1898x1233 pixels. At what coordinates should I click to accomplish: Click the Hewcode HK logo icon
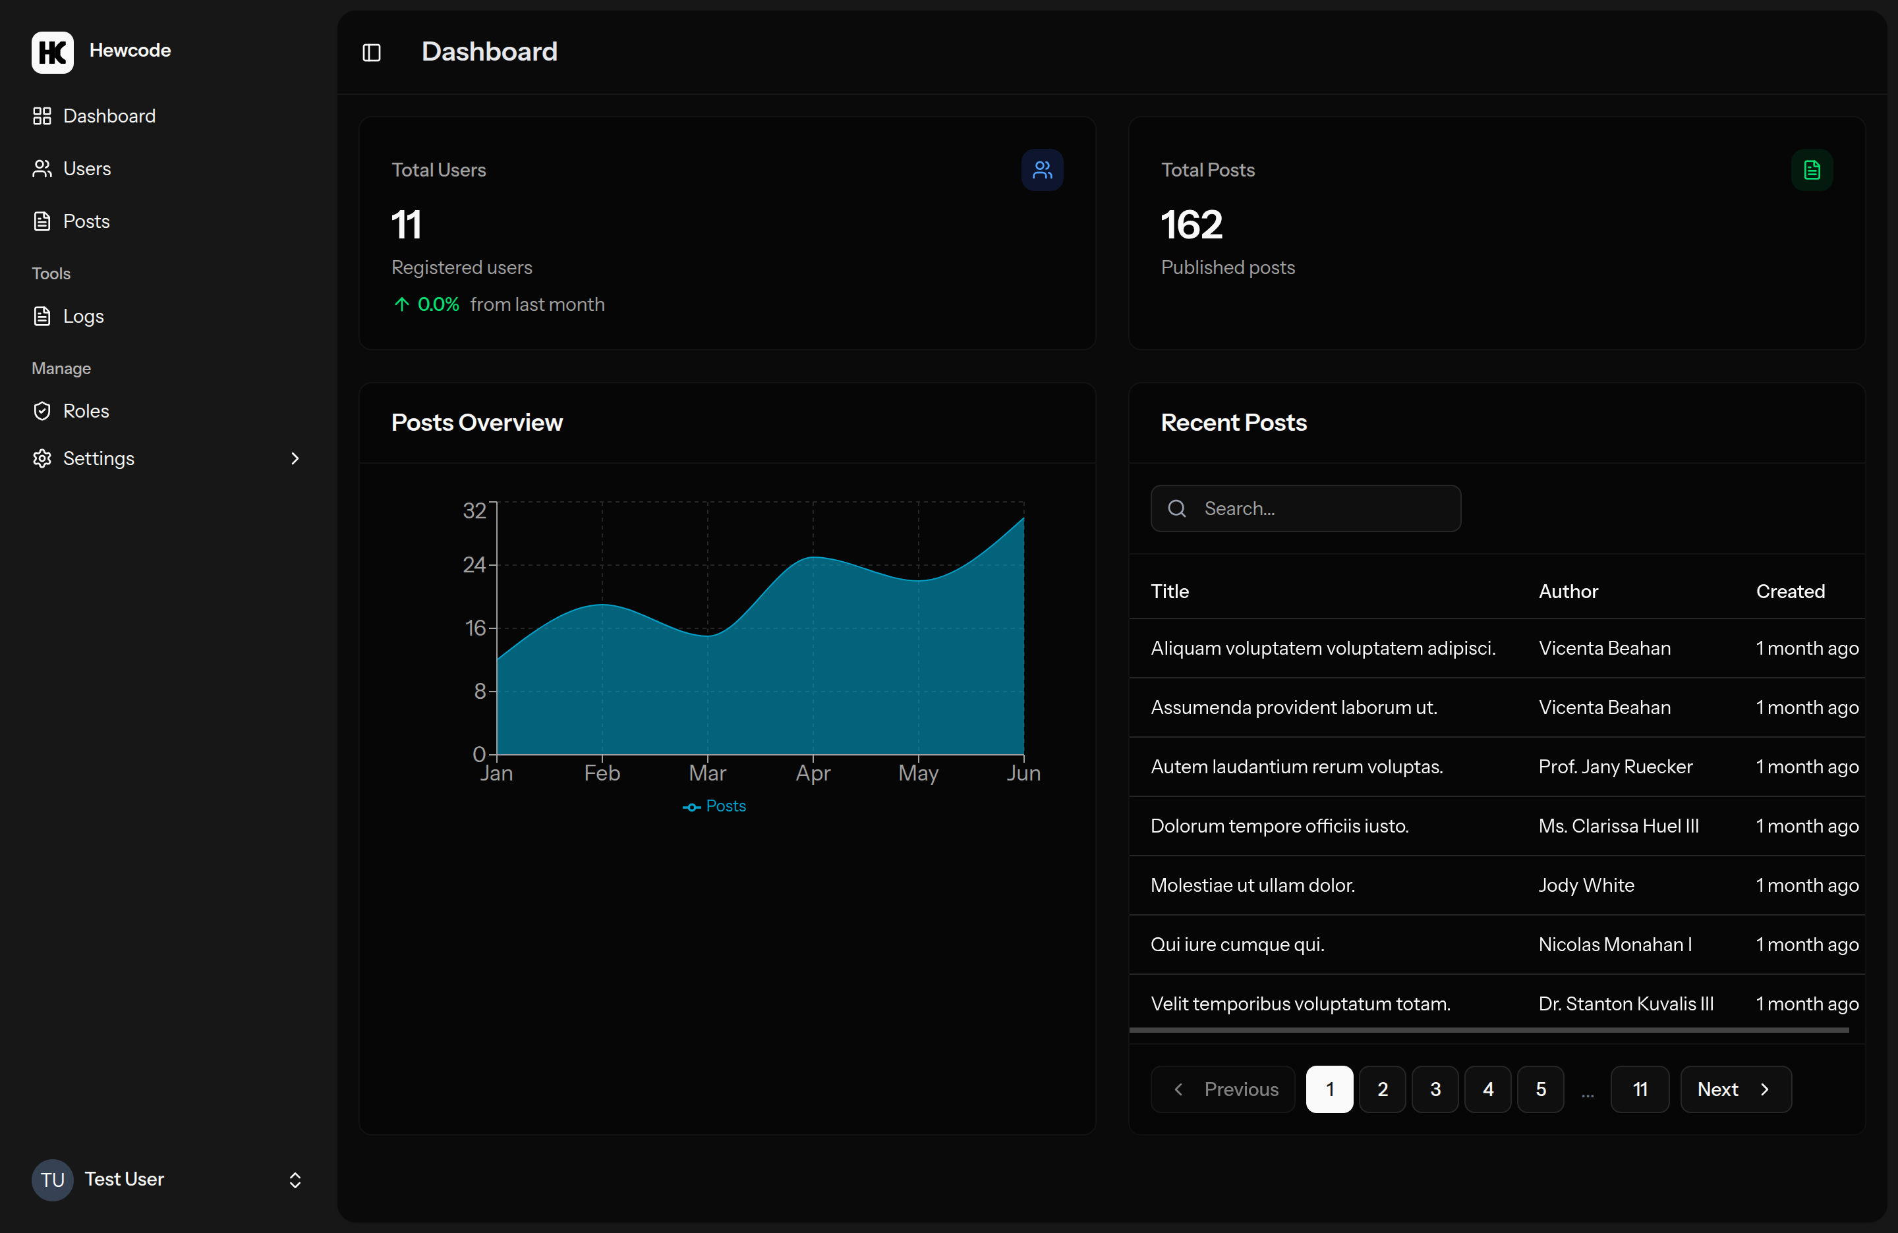pyautogui.click(x=52, y=51)
